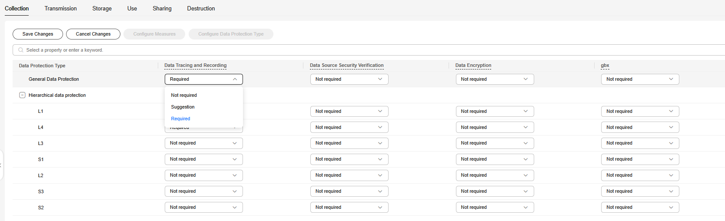Click chevron of Data Encryption dropdown in S2
725x221 pixels.
click(525, 208)
